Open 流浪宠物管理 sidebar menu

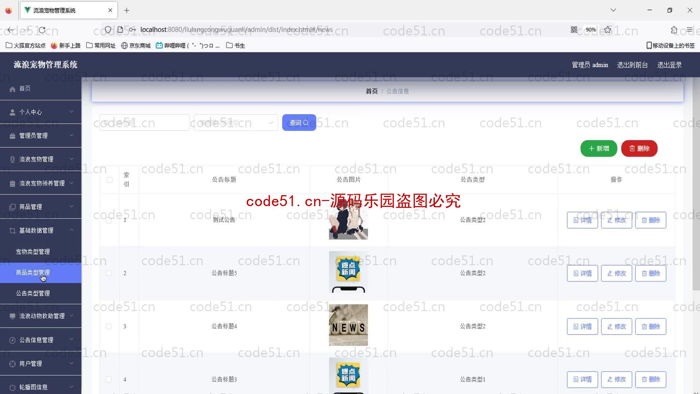coord(40,159)
